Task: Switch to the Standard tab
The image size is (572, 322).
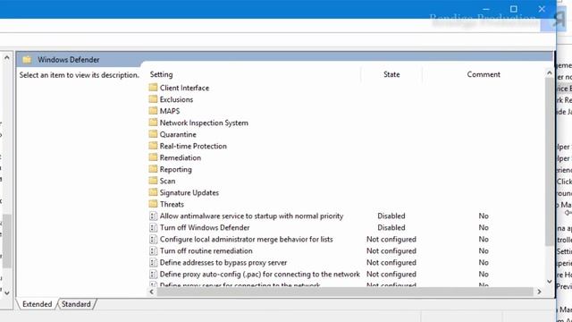Action: [76, 304]
